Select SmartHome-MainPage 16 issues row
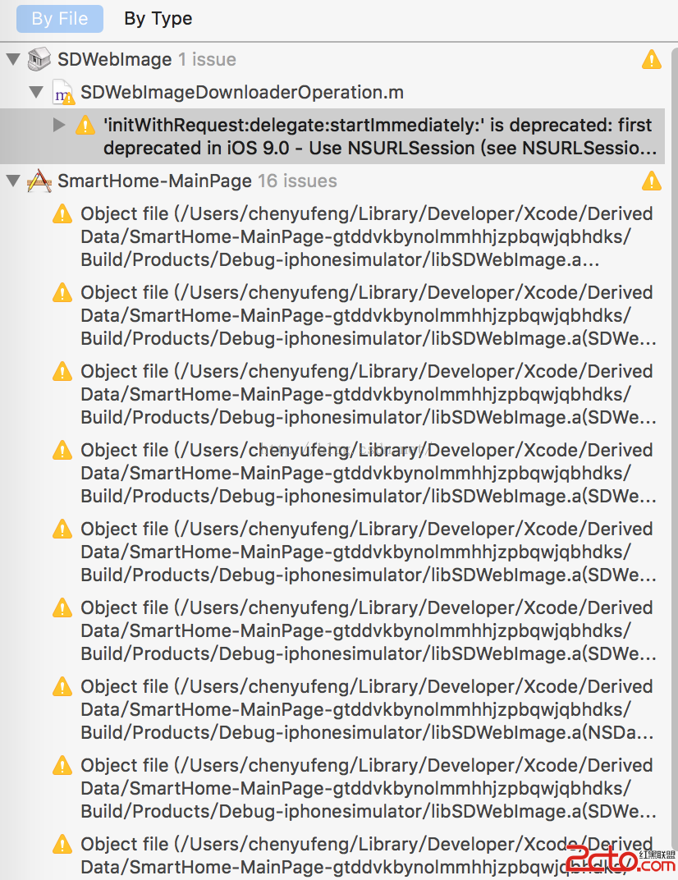This screenshot has width=678, height=880. click(x=332, y=181)
